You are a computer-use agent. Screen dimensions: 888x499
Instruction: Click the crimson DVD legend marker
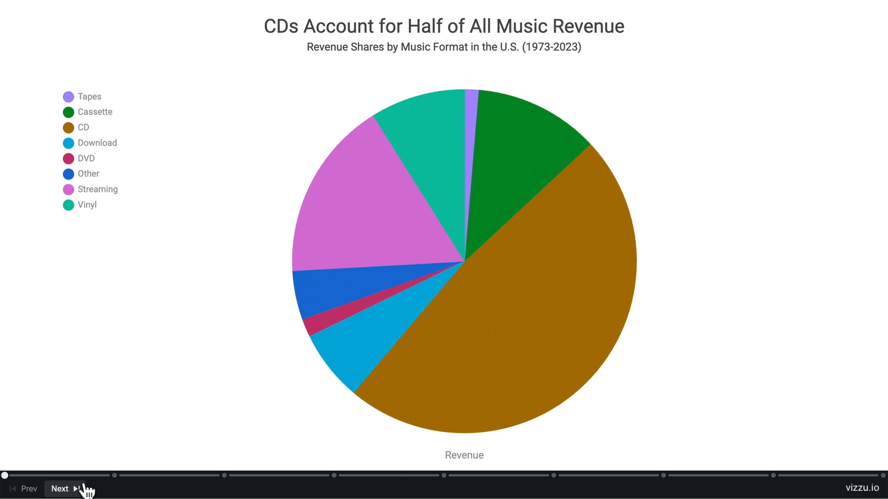pyautogui.click(x=68, y=158)
